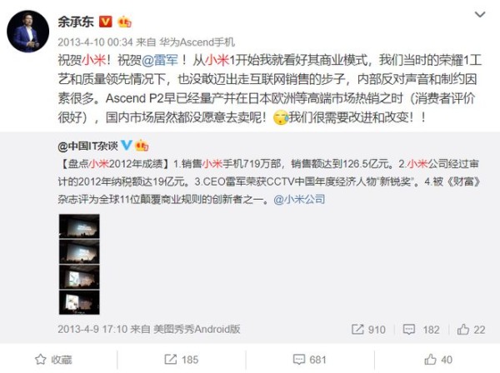Like the original post with 22 likes

coord(471,330)
